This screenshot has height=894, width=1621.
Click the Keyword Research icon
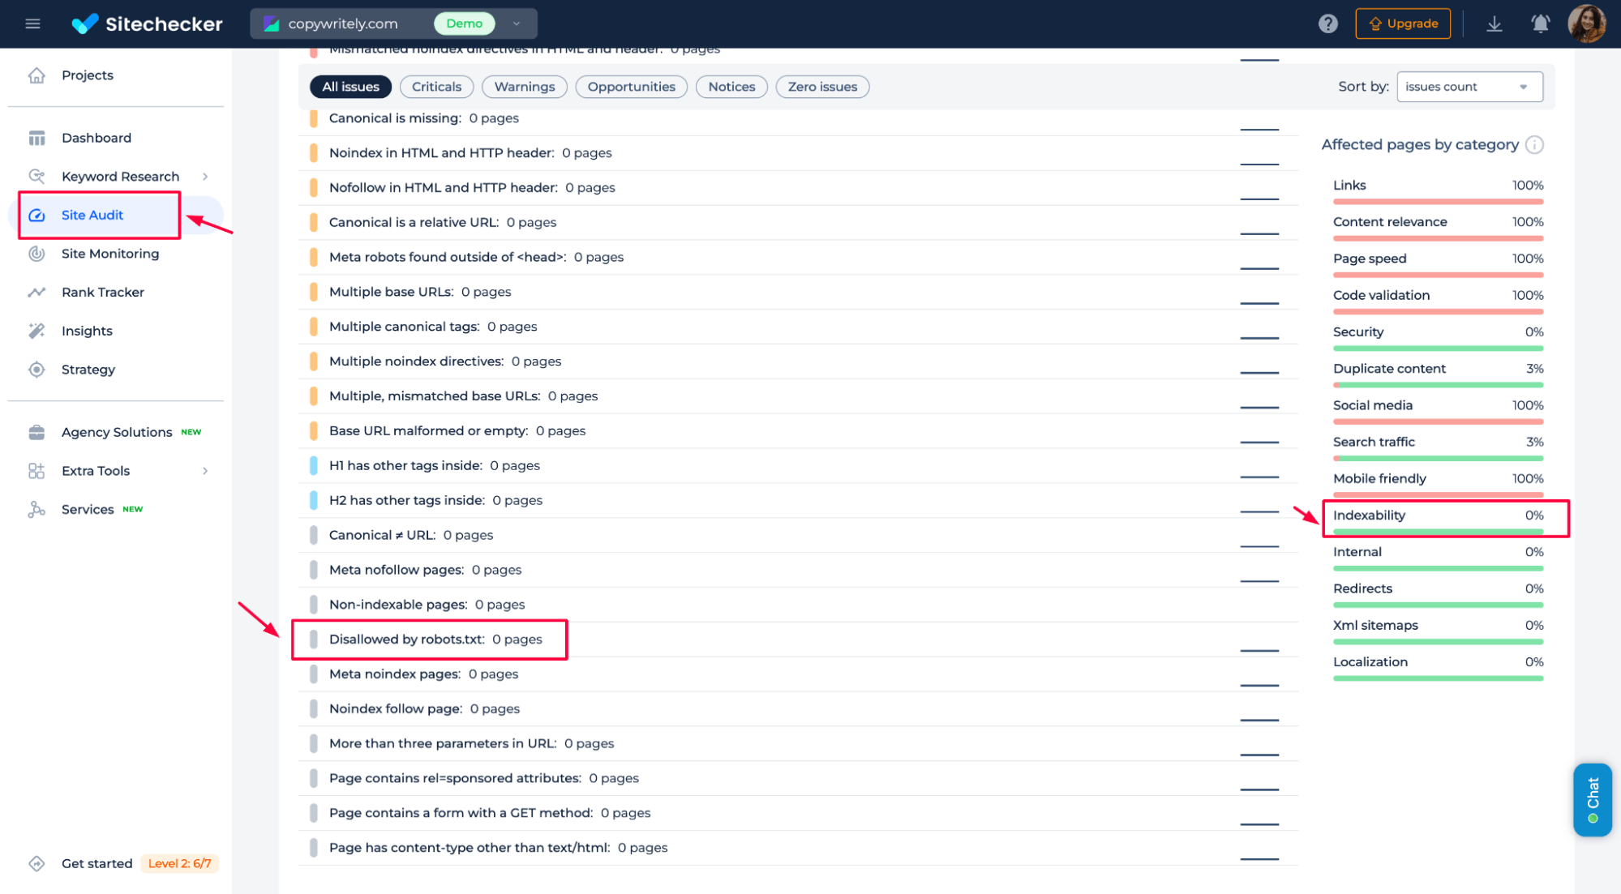click(x=36, y=176)
